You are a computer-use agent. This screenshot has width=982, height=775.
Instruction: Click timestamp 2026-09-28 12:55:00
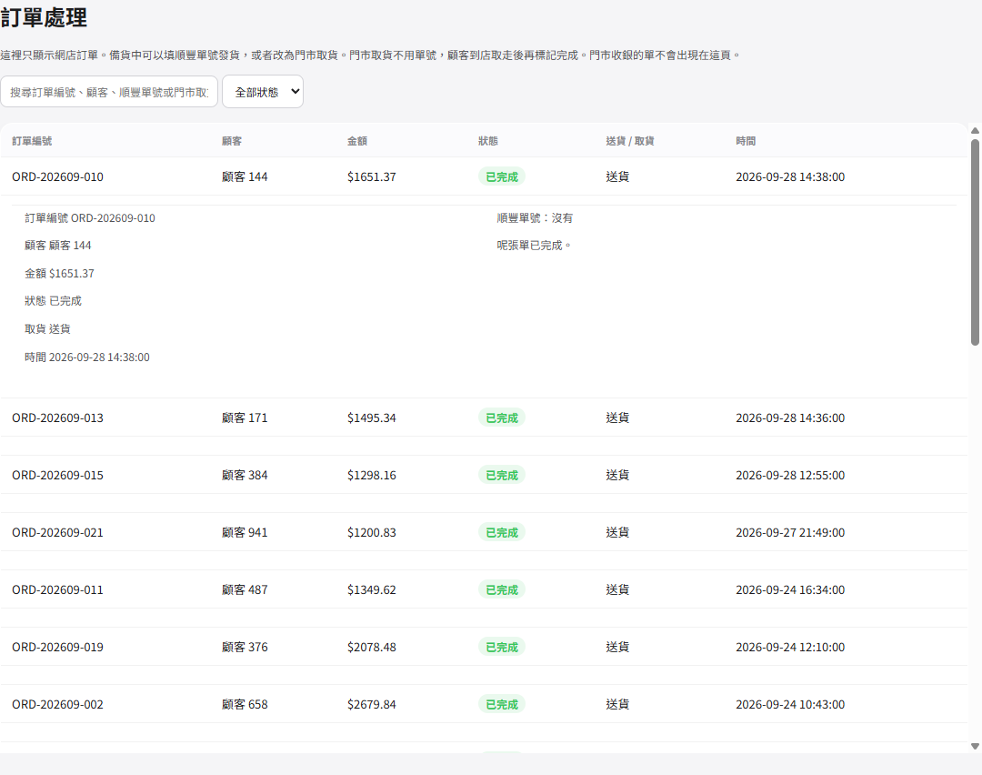click(x=790, y=475)
